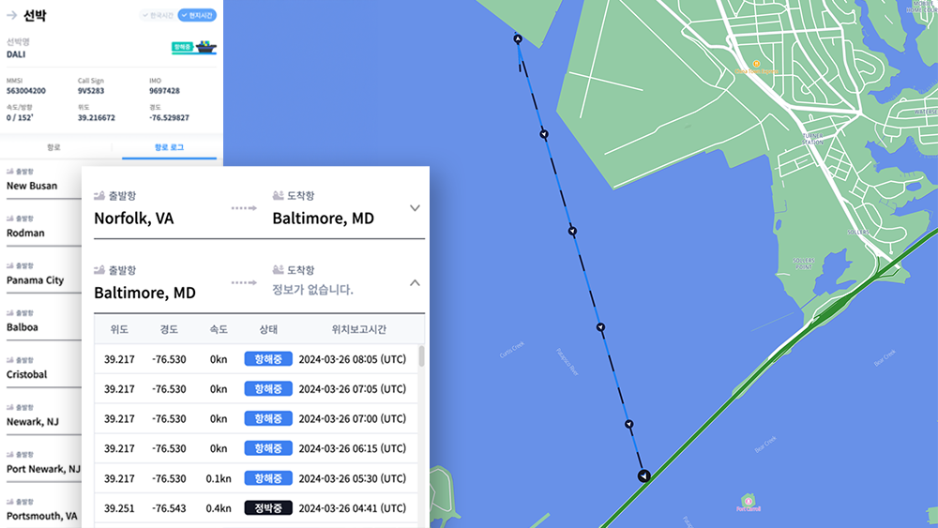The image size is (938, 528).
Task: Collapse the Baltimore, MD departure route log
Action: coord(415,282)
